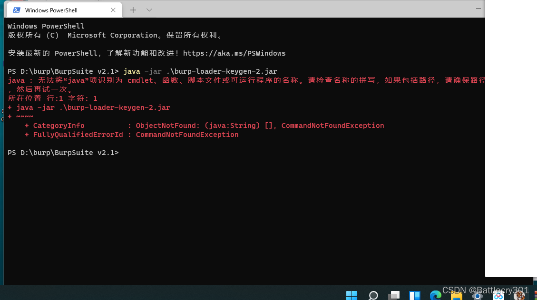Open the Settings gear on taskbar

coord(477,296)
